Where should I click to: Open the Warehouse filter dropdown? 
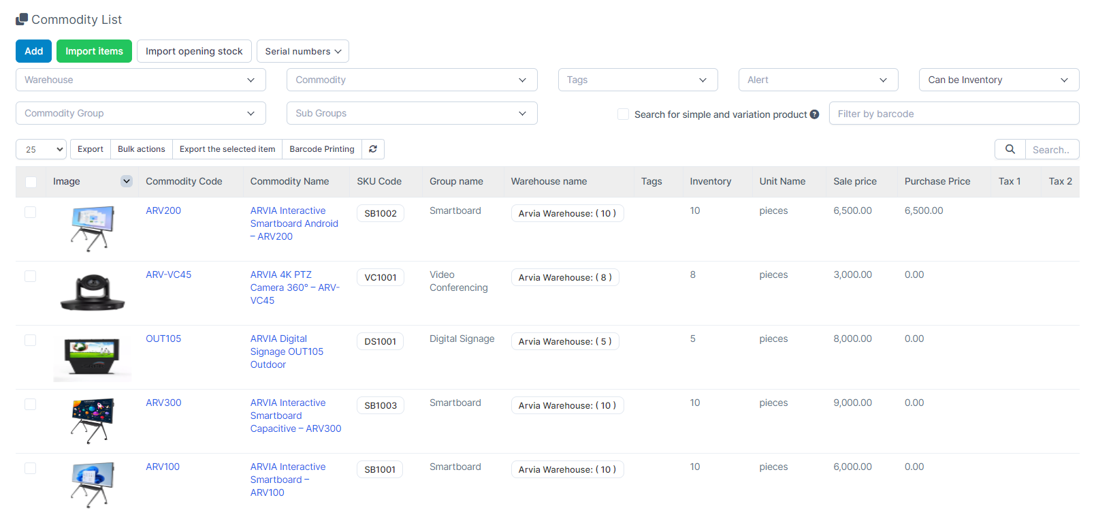[x=141, y=80]
